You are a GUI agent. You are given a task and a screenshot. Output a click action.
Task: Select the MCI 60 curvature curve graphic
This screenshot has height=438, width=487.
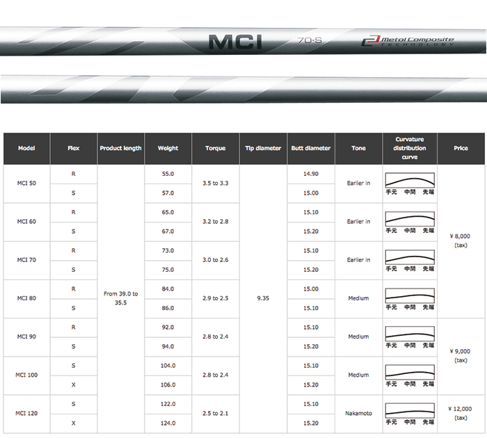click(x=410, y=222)
